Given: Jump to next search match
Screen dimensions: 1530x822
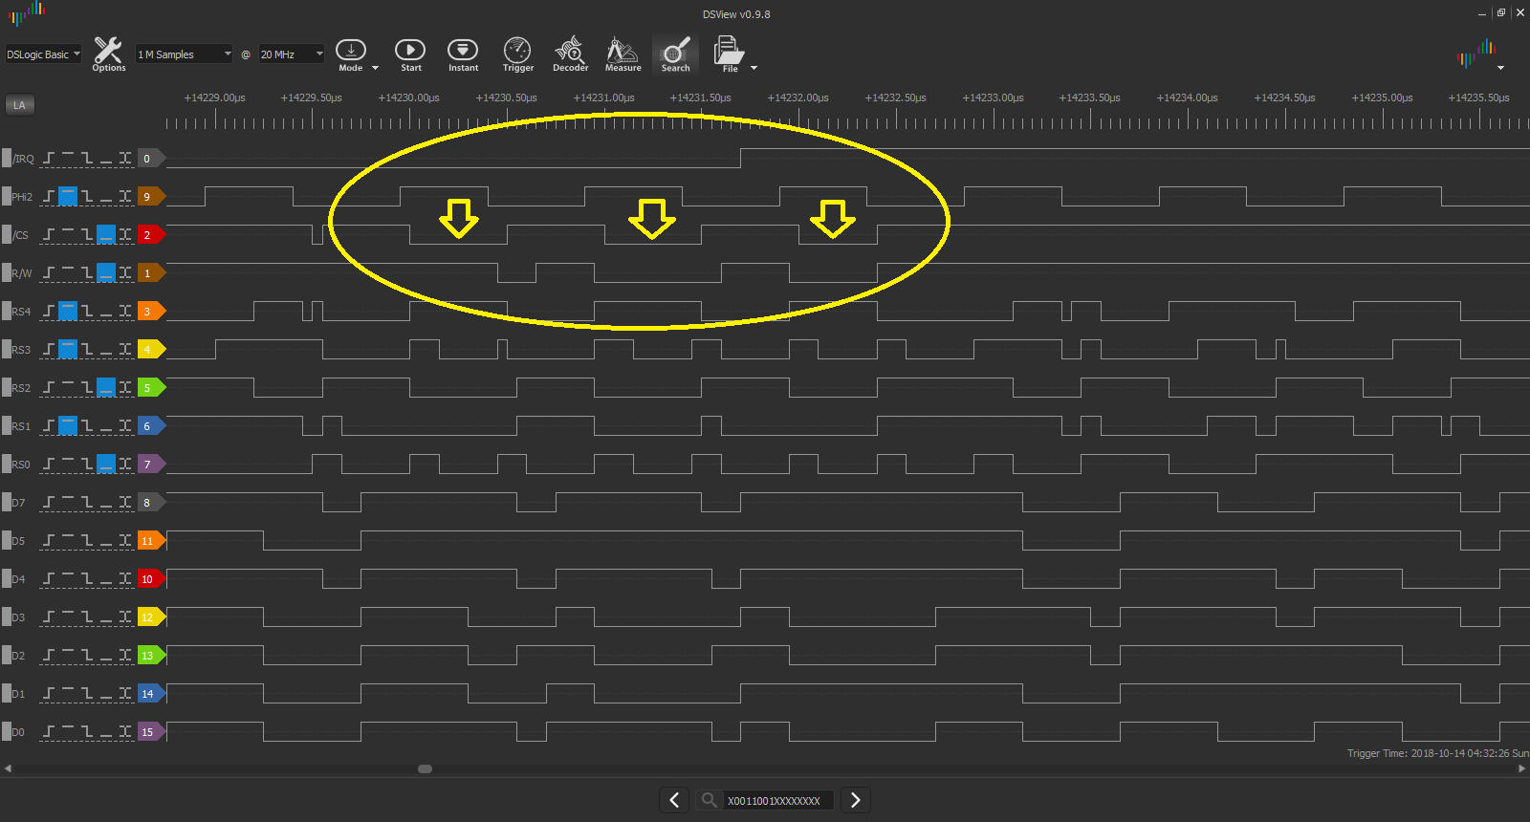Looking at the screenshot, I should point(856,800).
